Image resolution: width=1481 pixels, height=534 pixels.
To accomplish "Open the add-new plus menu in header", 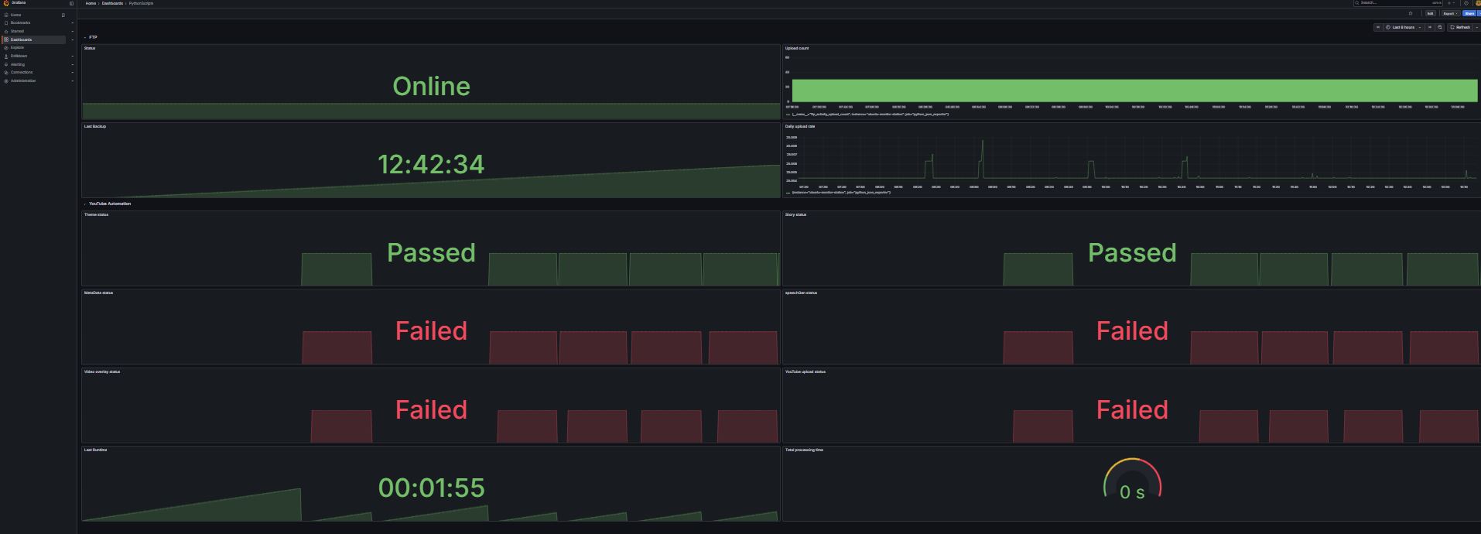I will click(x=1452, y=3).
